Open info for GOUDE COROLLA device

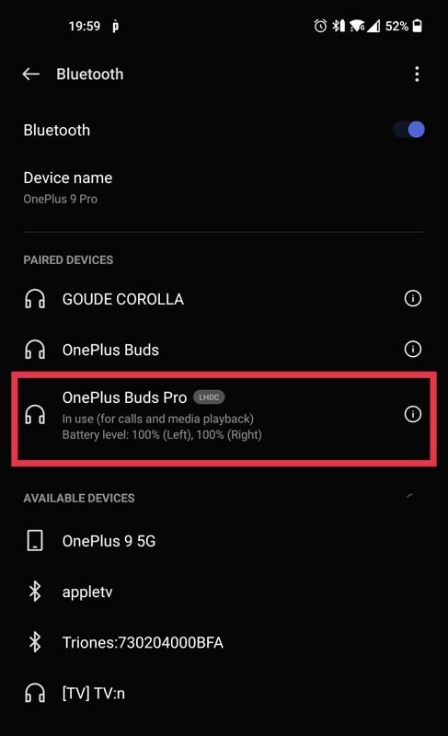[413, 298]
